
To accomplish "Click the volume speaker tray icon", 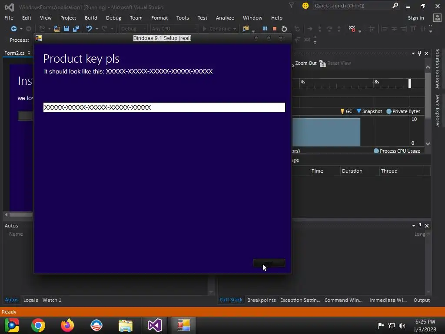I will tap(402, 326).
